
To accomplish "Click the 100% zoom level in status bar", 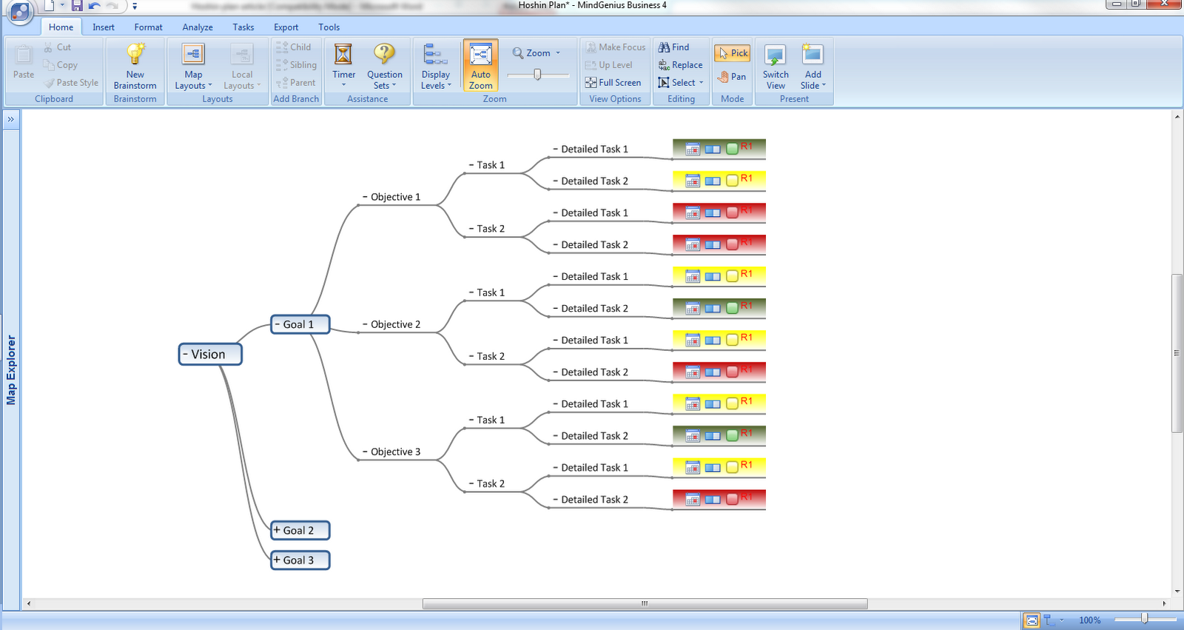I will pos(1089,620).
